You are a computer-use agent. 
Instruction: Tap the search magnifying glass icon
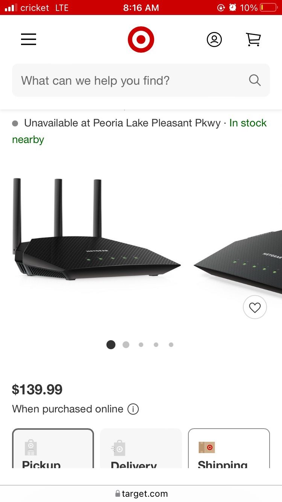click(255, 80)
